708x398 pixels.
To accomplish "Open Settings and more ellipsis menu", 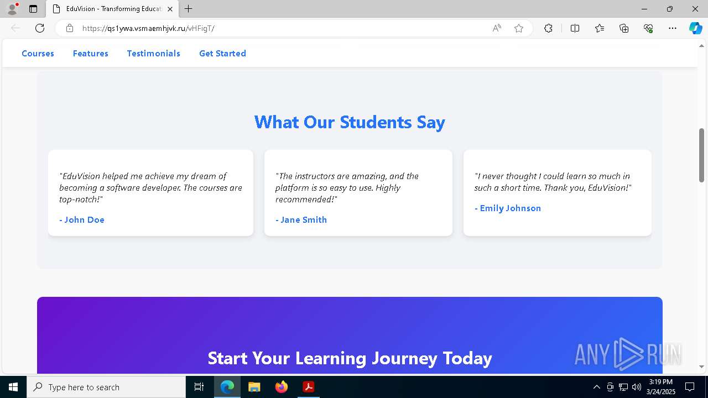I will click(673, 28).
